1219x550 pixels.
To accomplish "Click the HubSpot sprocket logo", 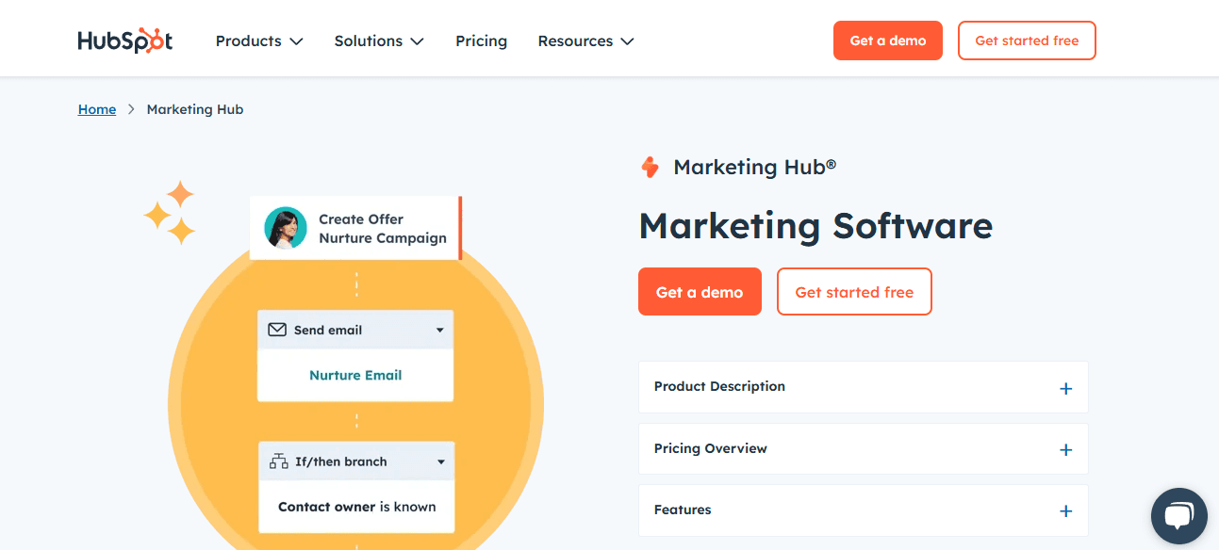I will [x=124, y=40].
